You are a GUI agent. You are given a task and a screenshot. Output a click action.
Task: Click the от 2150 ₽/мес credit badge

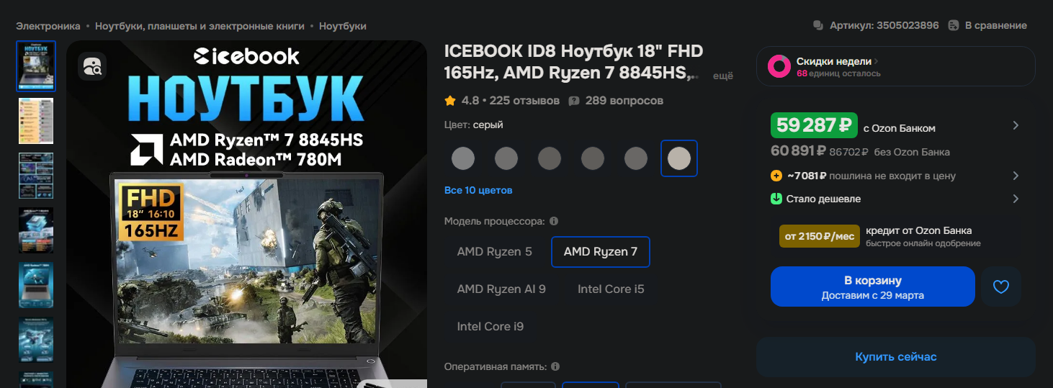click(x=820, y=236)
